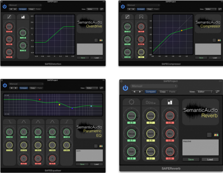Viewport: 223px width, 173px height.
Task: Click the descriptor text field containing massive
Action: [x=201, y=147]
